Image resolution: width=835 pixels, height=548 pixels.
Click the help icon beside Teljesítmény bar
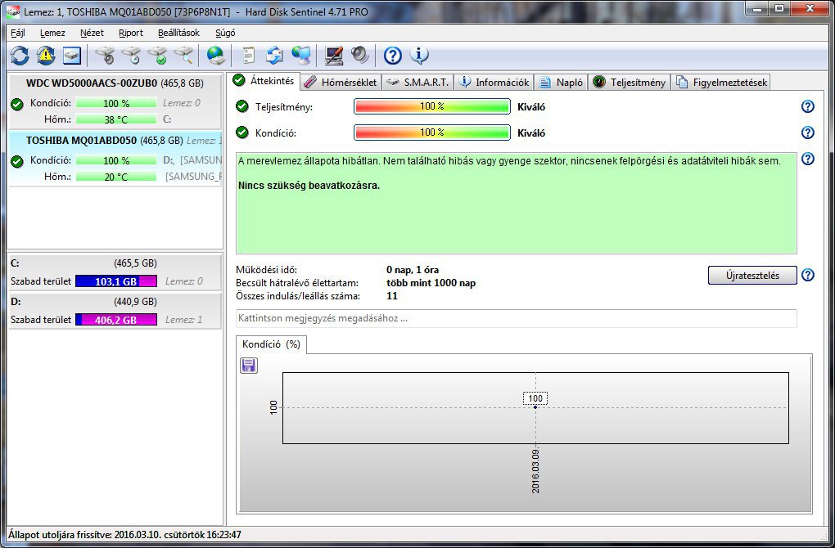pos(808,106)
